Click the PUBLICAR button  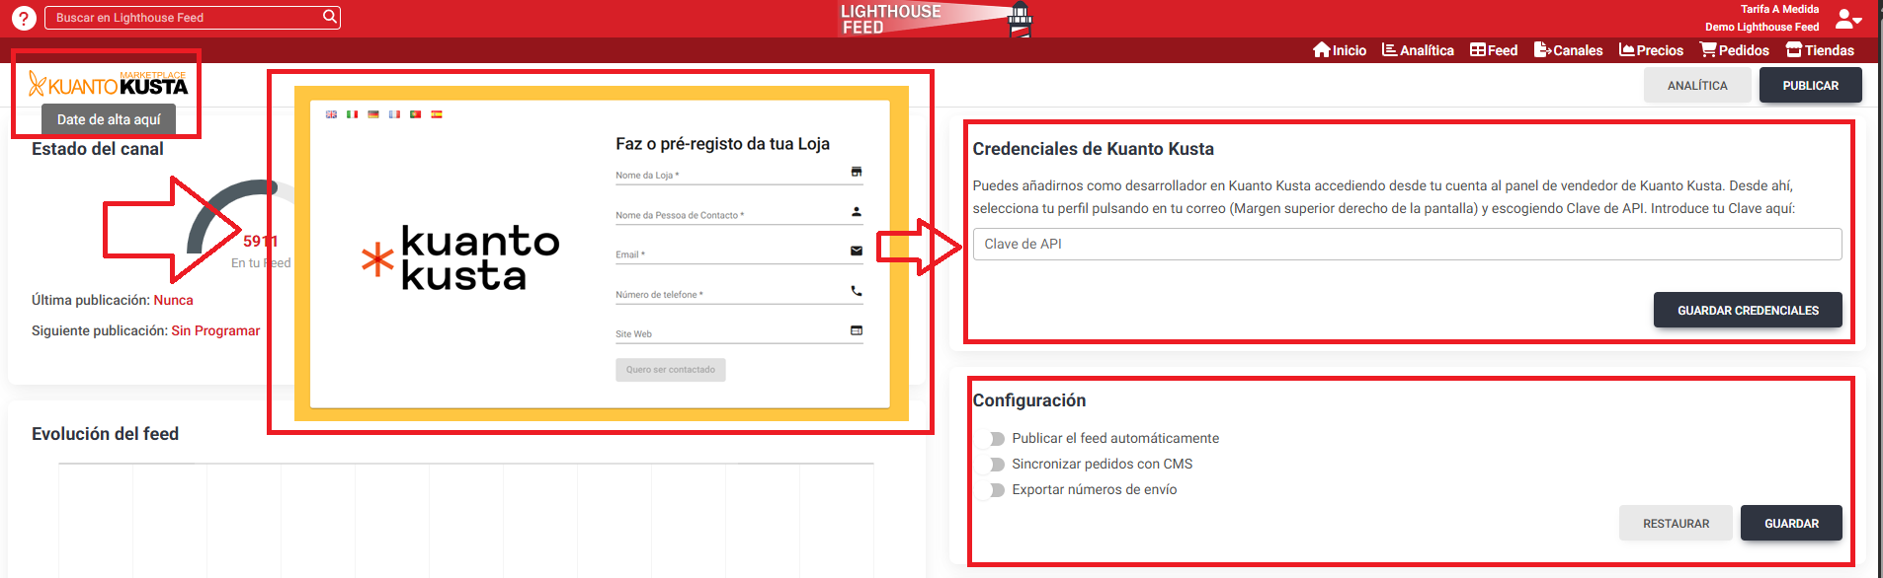coord(1810,86)
